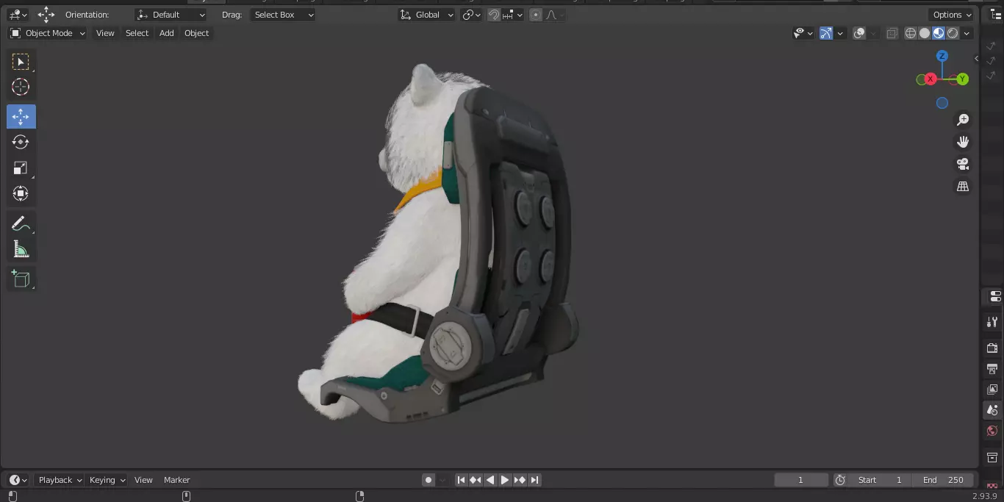1004x502 pixels.
Task: Toggle proportional editing button
Action: tap(536, 15)
